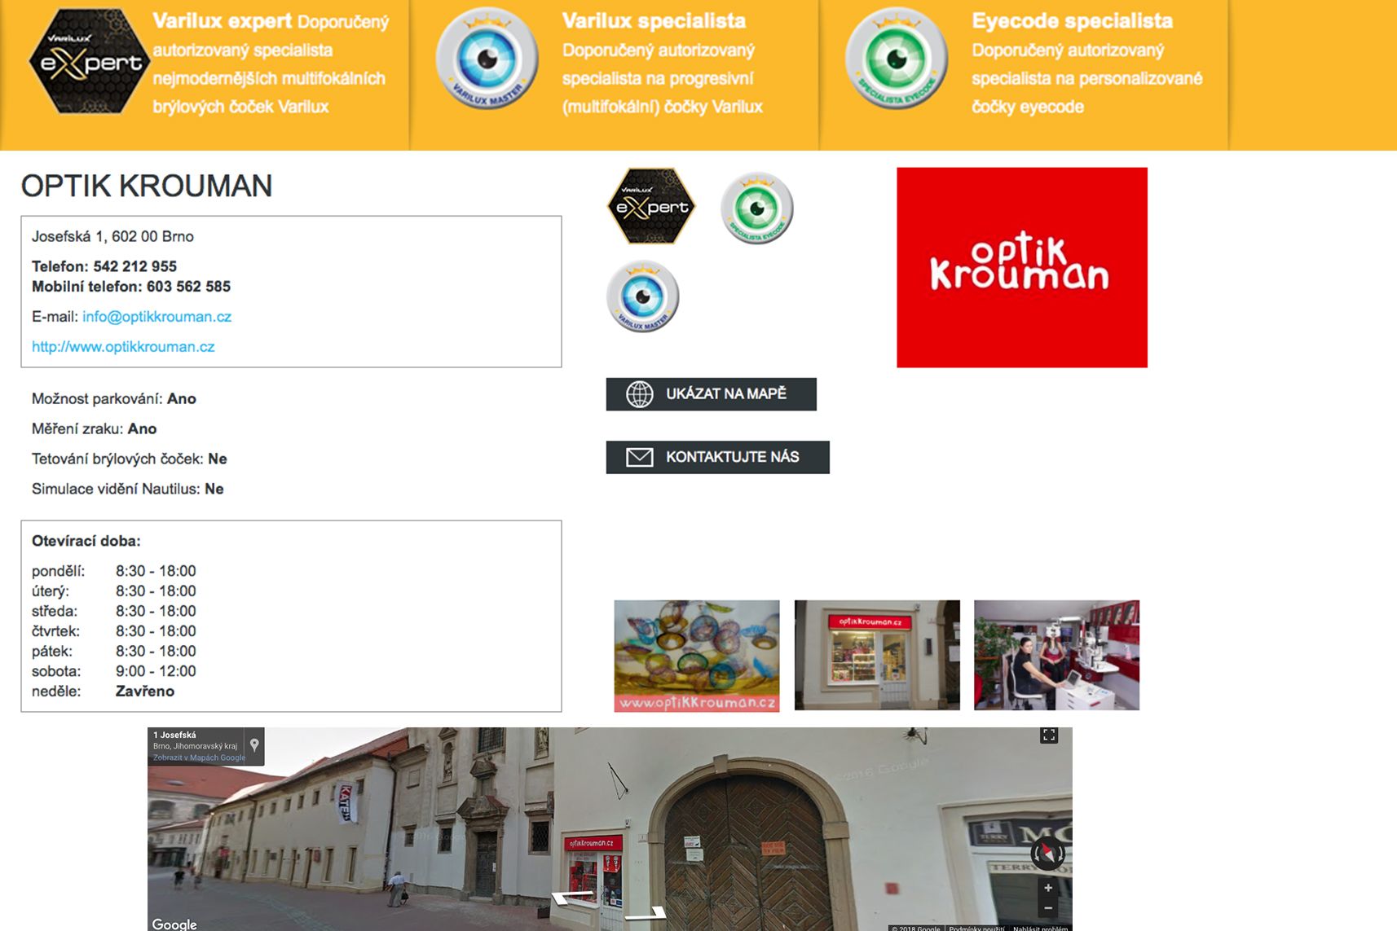Zoom in on Street View with the plus button
This screenshot has width=1397, height=931.
point(1048,888)
